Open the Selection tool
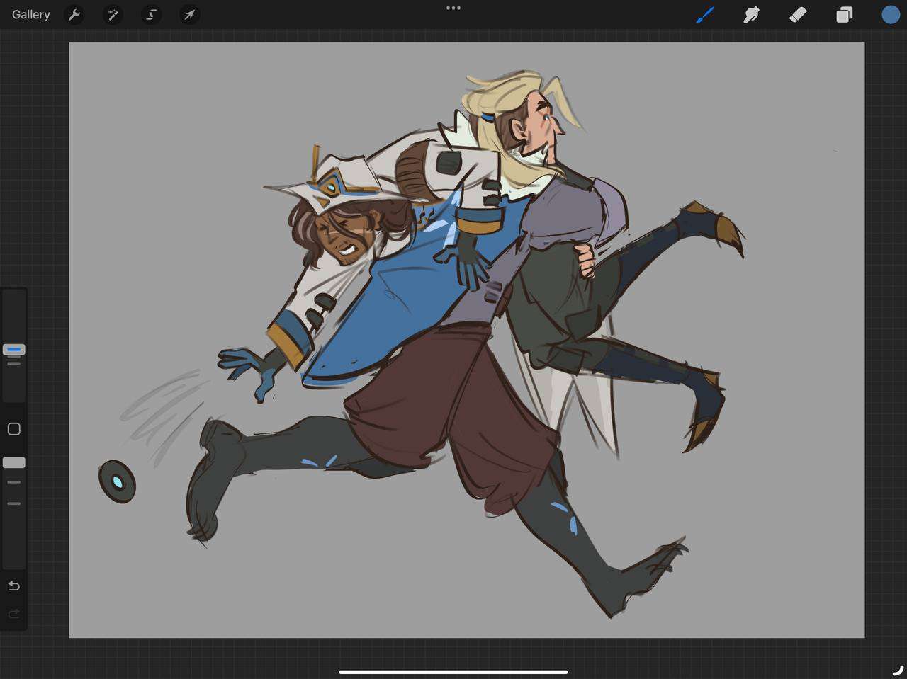Image resolution: width=907 pixels, height=679 pixels. coord(151,14)
